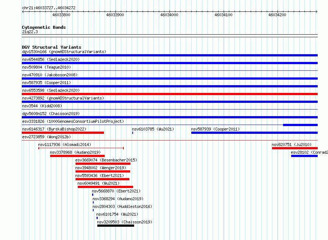This screenshot has width=328, height=240.
Task: Select the esv3669074 (Besenbacher2015) label
Action: pos(106,160)
